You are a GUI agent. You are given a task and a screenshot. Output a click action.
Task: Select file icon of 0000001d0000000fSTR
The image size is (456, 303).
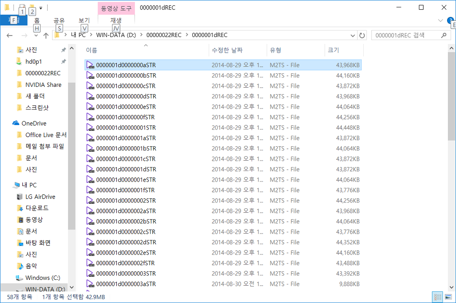(x=90, y=117)
